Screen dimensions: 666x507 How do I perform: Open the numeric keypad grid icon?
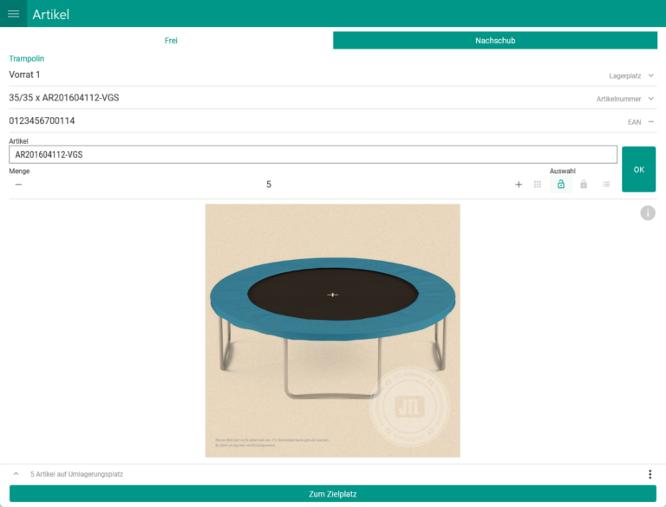[x=538, y=185]
